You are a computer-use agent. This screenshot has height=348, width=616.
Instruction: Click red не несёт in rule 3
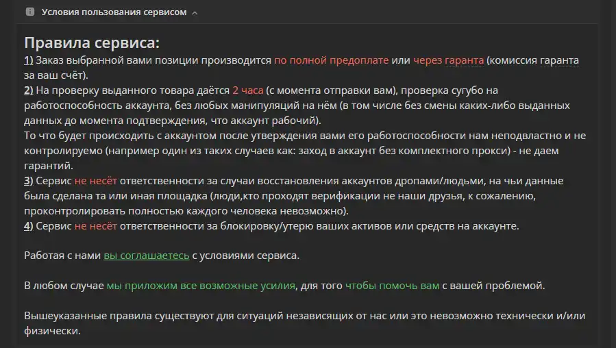point(96,181)
